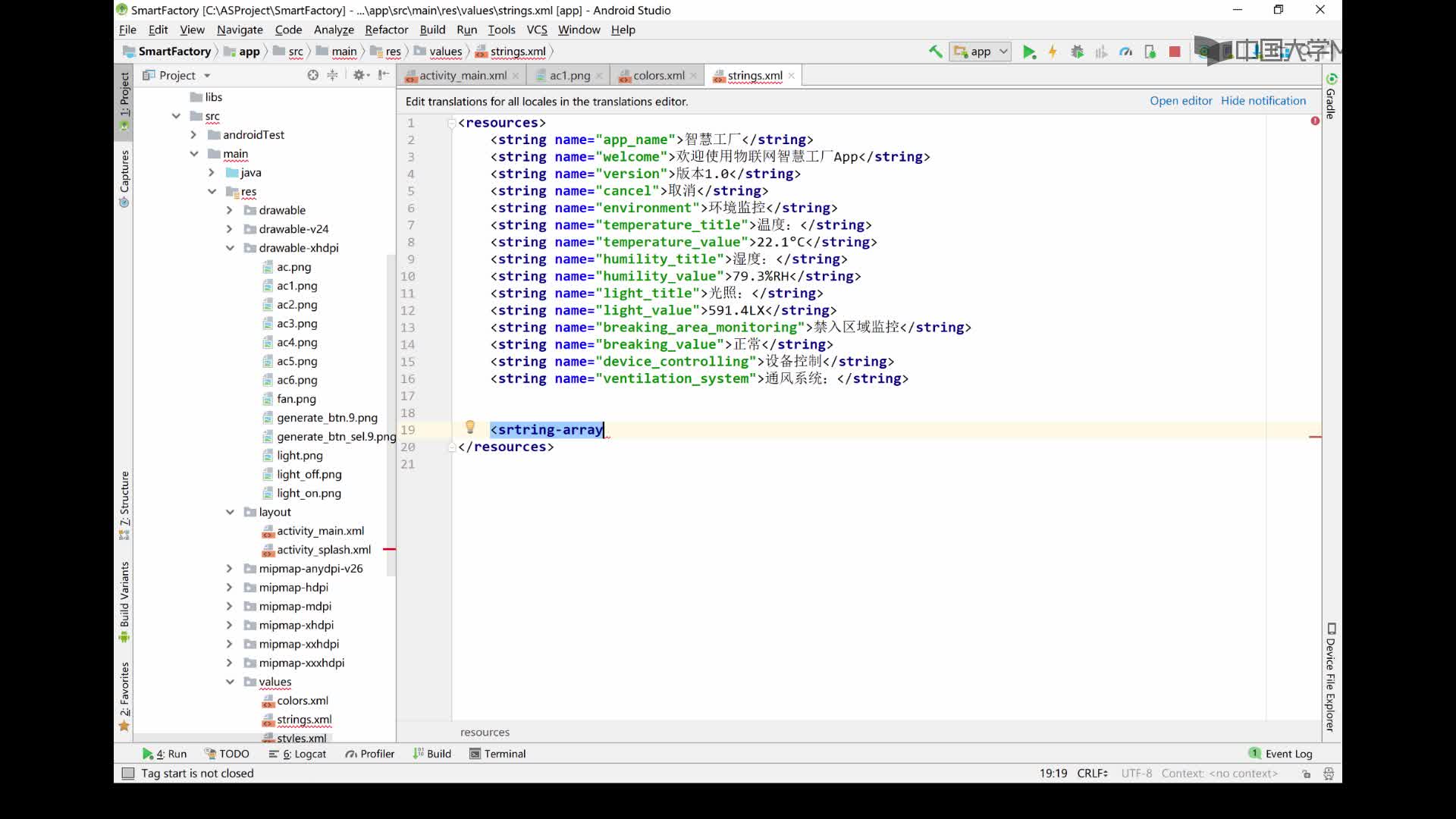Click the Collapse All icon in Project panel

point(332,75)
